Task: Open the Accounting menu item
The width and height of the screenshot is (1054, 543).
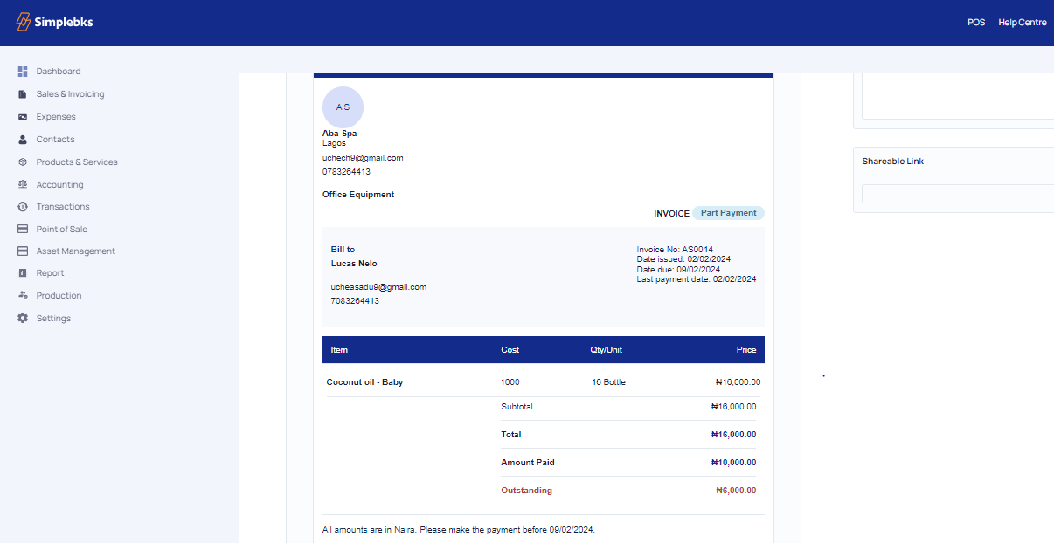Action: [59, 185]
